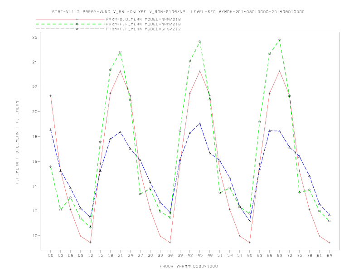This screenshot has width=359, height=278.
Task: Click red observation plus marker at hour 84
Action: tap(329, 243)
